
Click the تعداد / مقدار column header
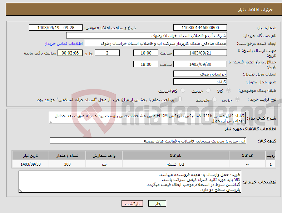(x=67, y=156)
